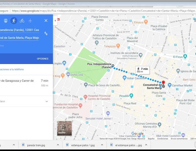Open download menu for estanque patos 1.jpg
This screenshot has width=196, height=151.
pyautogui.click(x=102, y=145)
